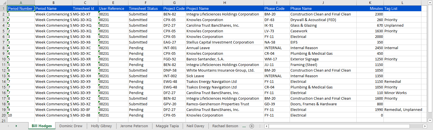Select the MG-3D-88 timesheet id cell
This screenshot has height=130, width=433.
coord(85,115)
